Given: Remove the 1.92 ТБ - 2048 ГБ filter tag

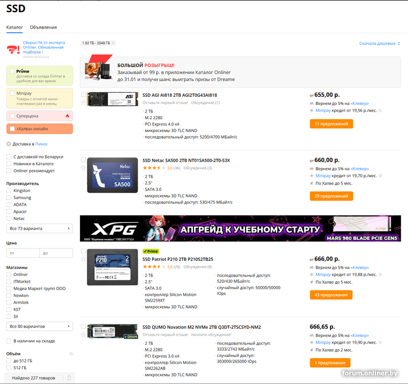Looking at the screenshot, I should click(113, 43).
